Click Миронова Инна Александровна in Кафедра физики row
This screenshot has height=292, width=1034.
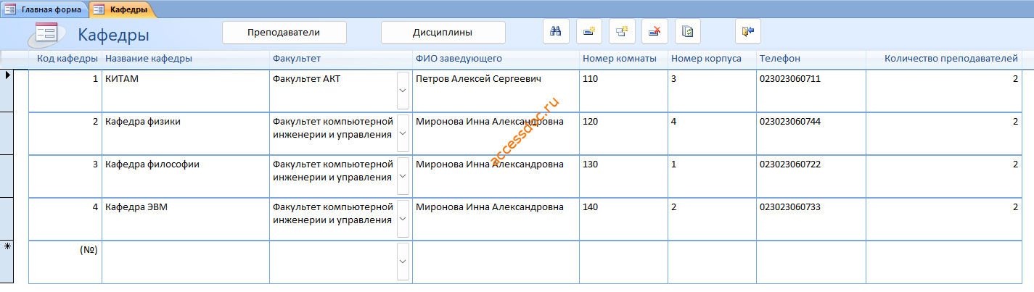point(496,133)
